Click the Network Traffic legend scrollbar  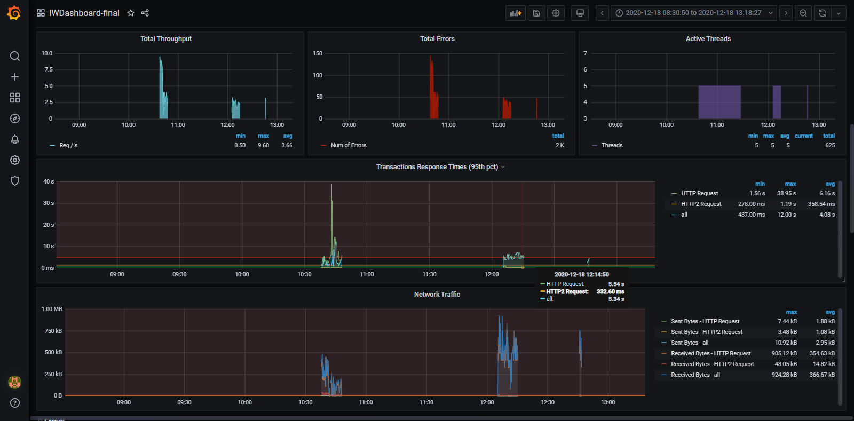pyautogui.click(x=840, y=356)
